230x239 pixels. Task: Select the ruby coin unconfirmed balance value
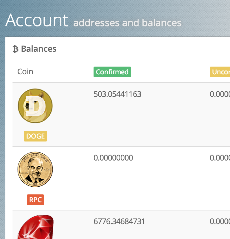(220, 221)
